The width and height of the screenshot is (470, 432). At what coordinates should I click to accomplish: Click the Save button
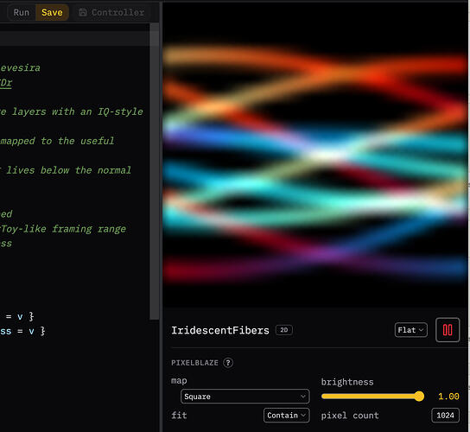52,13
